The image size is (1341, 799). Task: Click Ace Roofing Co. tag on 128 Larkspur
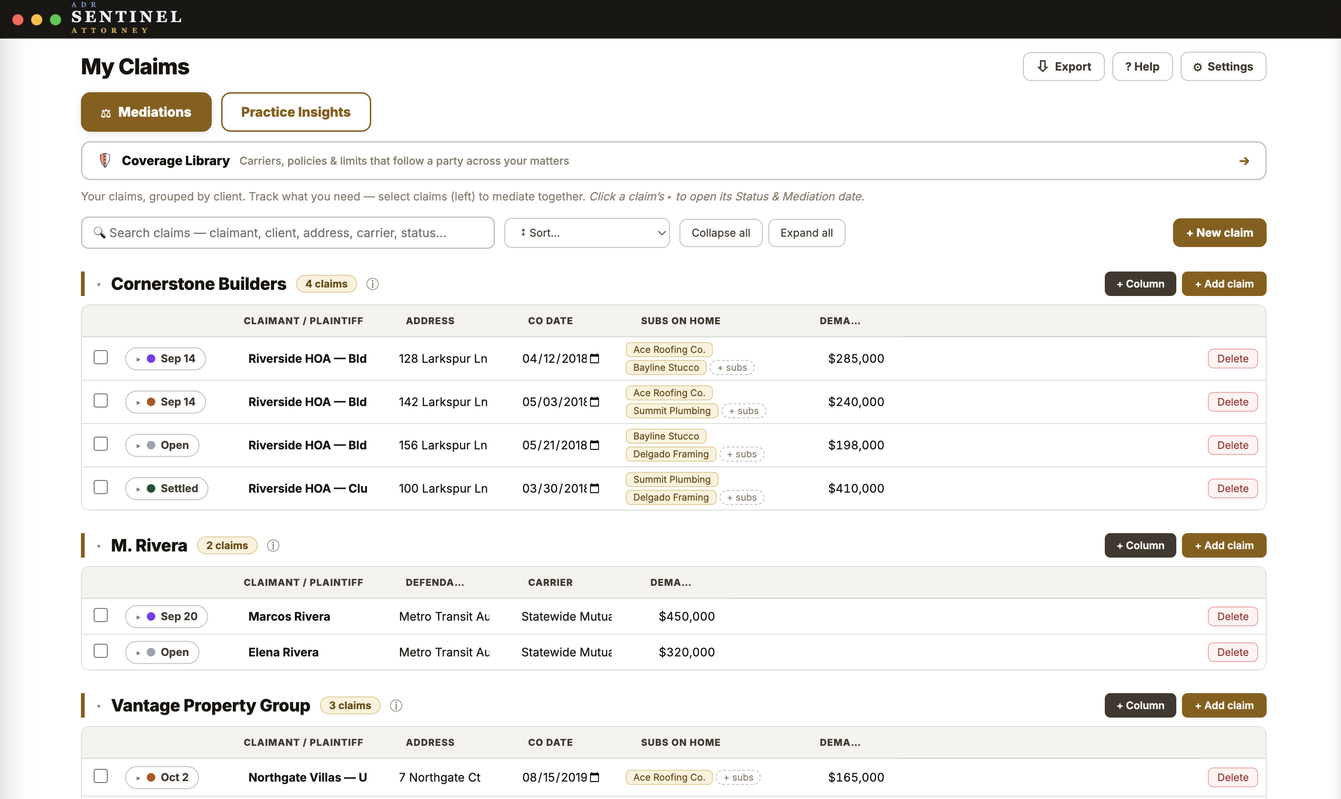tap(669, 350)
